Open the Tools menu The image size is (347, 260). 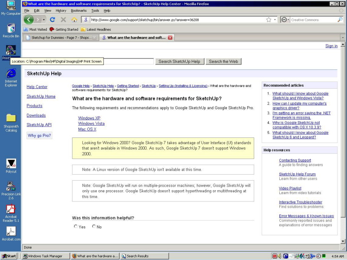95,10
